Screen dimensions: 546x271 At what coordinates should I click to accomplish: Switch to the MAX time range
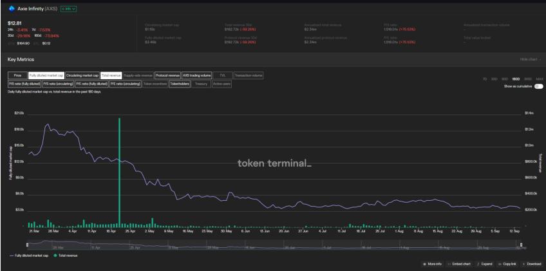[x=538, y=79]
